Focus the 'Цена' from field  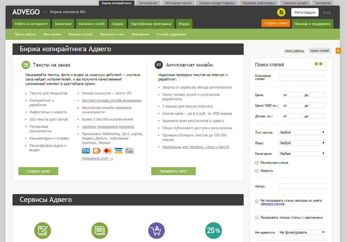click(x=296, y=95)
